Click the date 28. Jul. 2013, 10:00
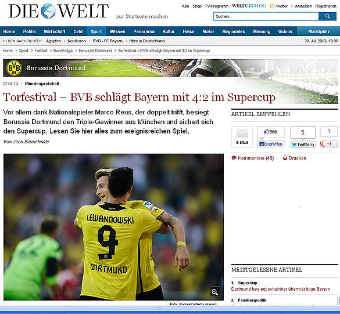Viewport: 340px width, 314px height. coord(321,41)
